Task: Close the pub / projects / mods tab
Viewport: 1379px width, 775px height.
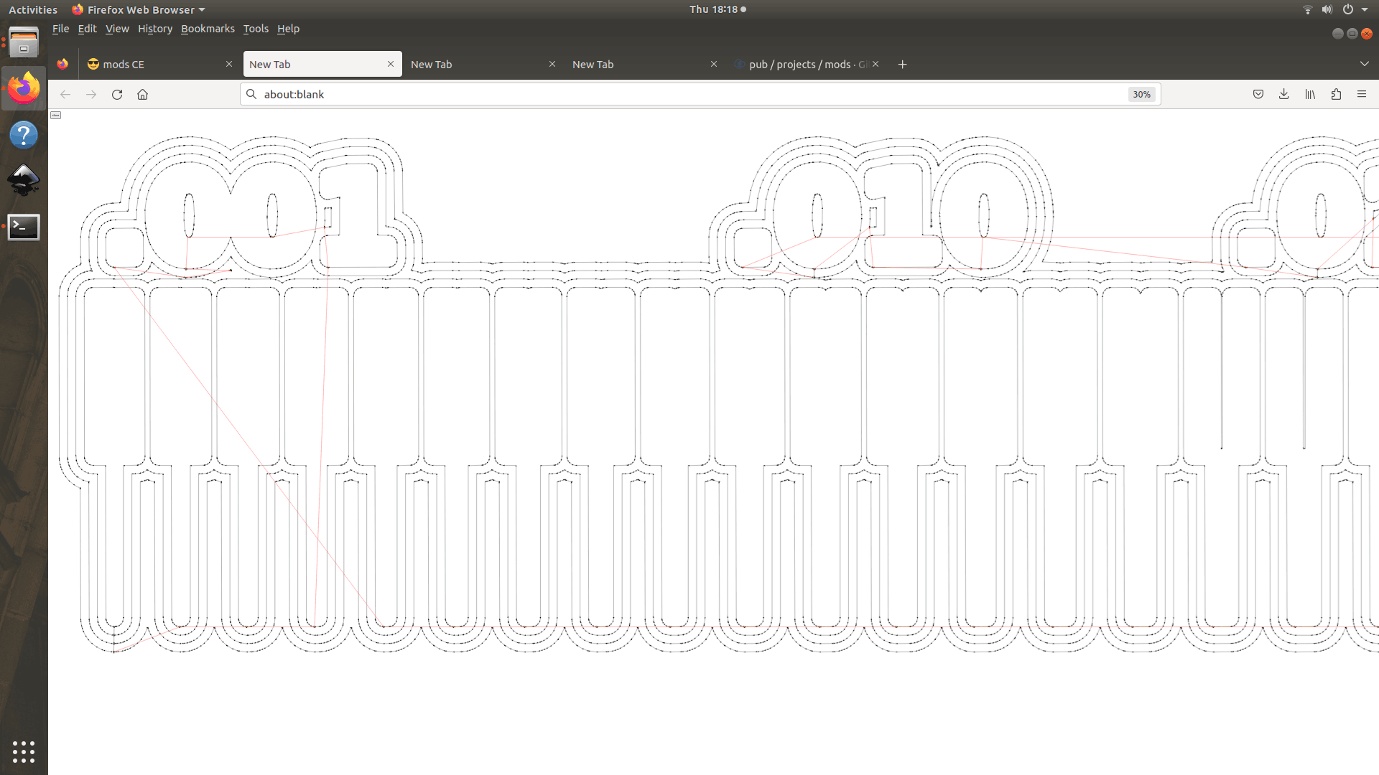Action: (x=876, y=64)
